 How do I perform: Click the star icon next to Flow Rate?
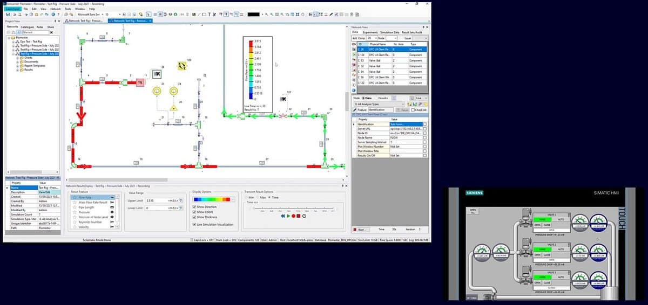(x=74, y=198)
